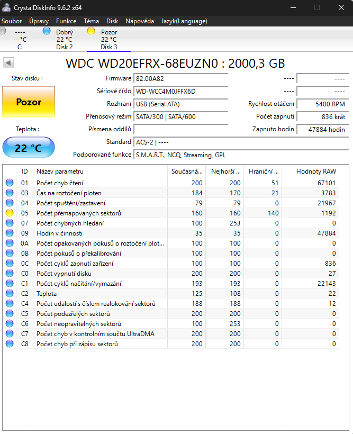Click the Rozhraní field USB (Serial ATA)
The image size is (353, 434).
(x=181, y=104)
